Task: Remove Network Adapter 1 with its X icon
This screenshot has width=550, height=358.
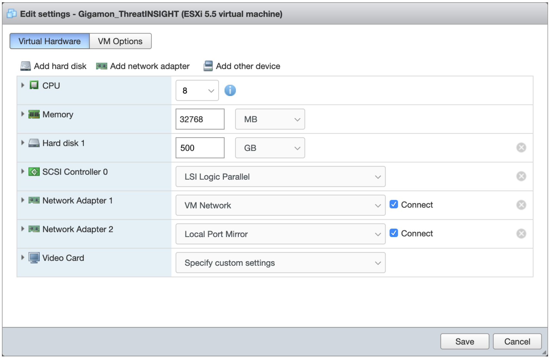Action: click(521, 205)
